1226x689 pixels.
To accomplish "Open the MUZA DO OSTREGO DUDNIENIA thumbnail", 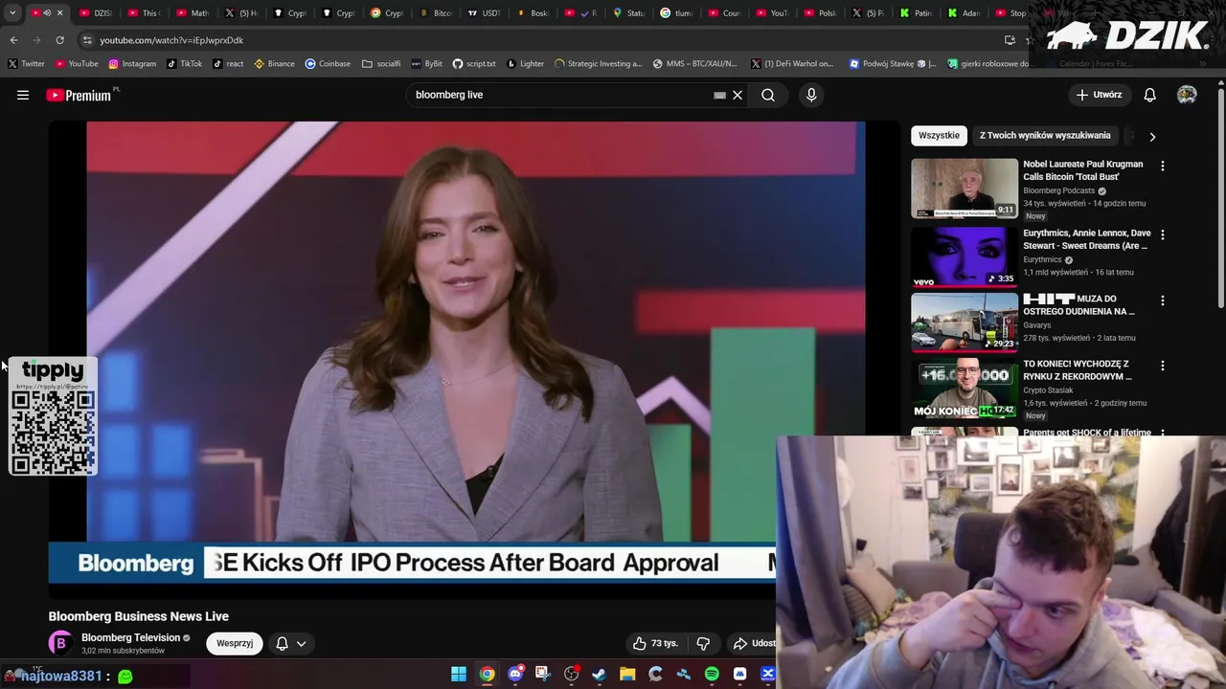I will pos(965,322).
